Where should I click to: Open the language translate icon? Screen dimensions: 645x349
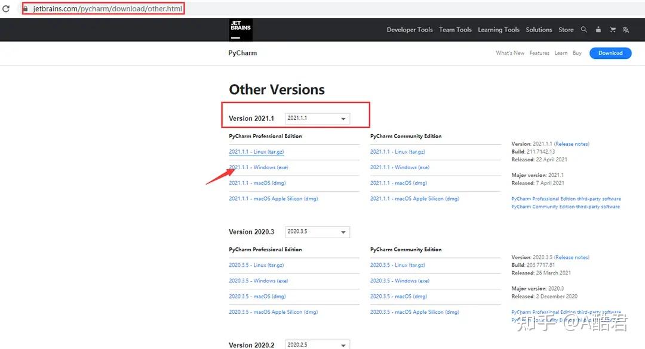coord(626,30)
